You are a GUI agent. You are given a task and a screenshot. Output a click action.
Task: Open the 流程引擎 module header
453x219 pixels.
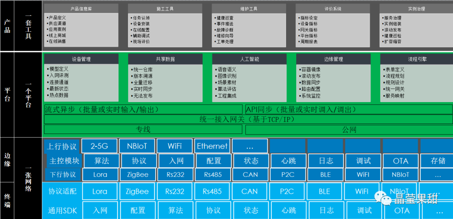pyautogui.click(x=417, y=59)
